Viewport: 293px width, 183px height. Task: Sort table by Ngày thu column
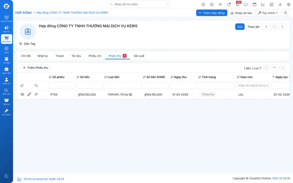point(179,77)
